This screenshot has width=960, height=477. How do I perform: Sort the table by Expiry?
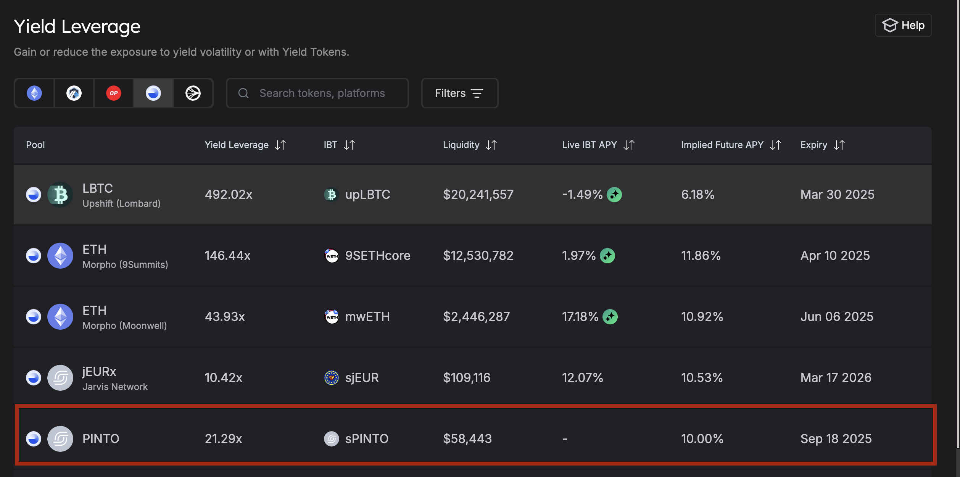click(839, 145)
